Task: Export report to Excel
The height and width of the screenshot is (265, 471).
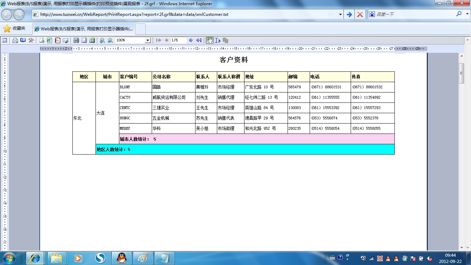Action: [x=49, y=40]
